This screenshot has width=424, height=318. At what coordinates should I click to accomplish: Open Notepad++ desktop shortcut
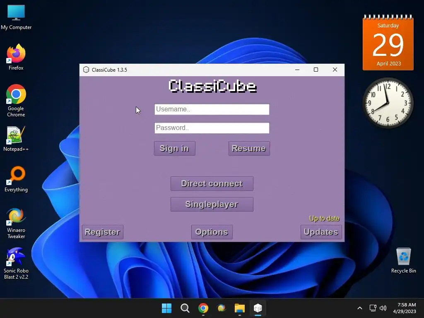pyautogui.click(x=16, y=139)
